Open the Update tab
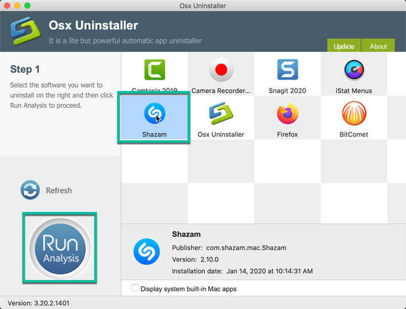Viewport: 406px width, 309px height. [x=343, y=46]
